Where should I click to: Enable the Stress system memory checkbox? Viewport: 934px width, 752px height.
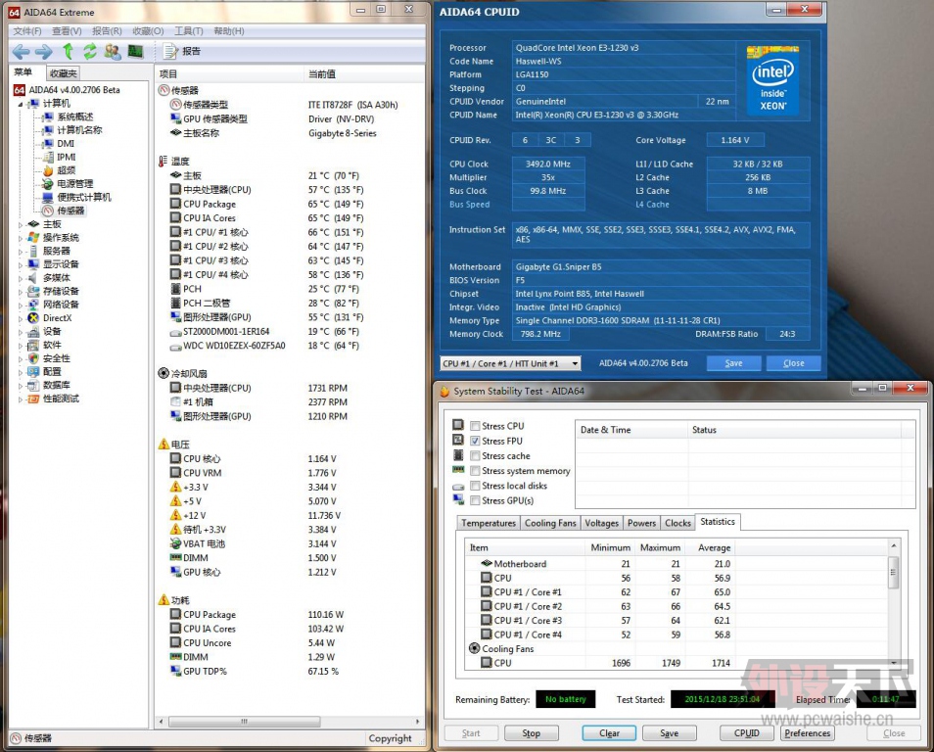(x=475, y=471)
